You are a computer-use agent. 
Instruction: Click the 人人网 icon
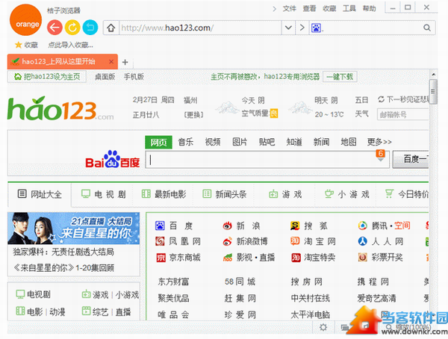(x=363, y=241)
